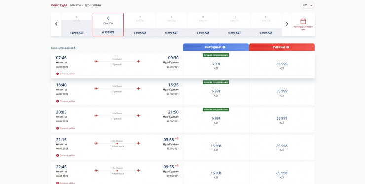Viewport: 365px width, 184px height.
Task: Select 35 999 KZT flexible fare for 20:05 flight
Action: coord(282,120)
